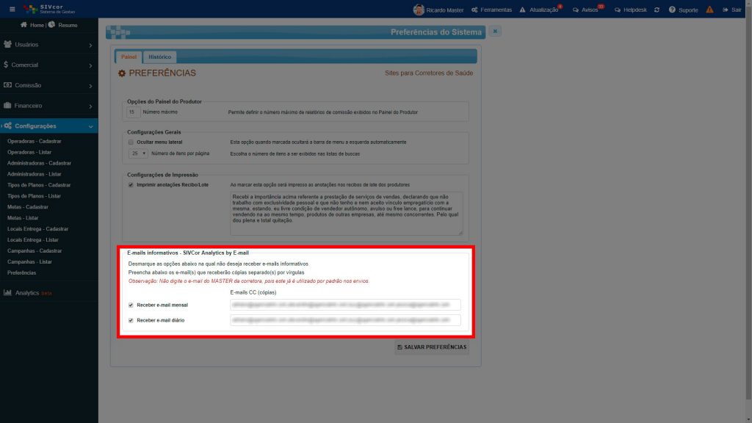Click Sair logout icon
Viewport: 752px width, 423px height.
725,10
